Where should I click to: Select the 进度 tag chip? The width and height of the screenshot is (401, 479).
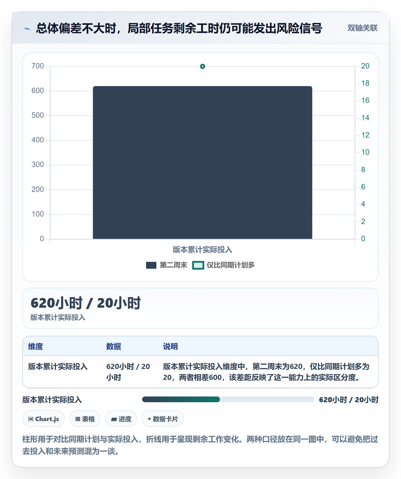tap(121, 419)
